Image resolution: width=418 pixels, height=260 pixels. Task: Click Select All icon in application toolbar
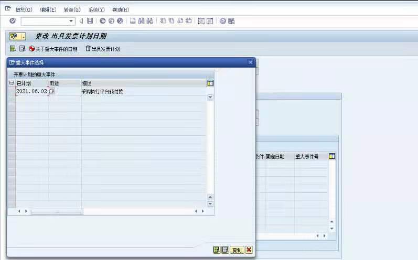tap(13, 48)
